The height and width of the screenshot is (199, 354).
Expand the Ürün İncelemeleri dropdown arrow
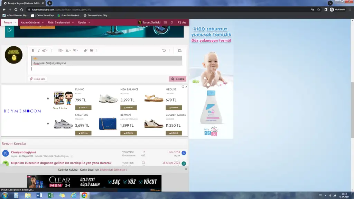73,22
